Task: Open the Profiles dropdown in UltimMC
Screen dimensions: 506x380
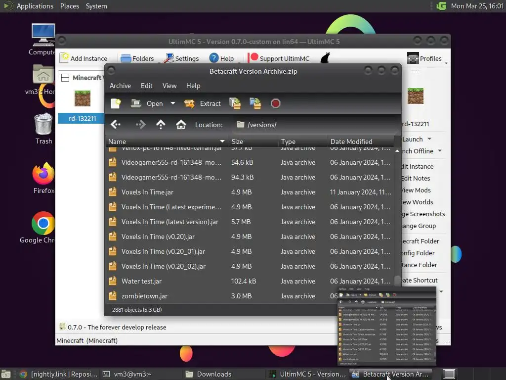Action: 427,58
